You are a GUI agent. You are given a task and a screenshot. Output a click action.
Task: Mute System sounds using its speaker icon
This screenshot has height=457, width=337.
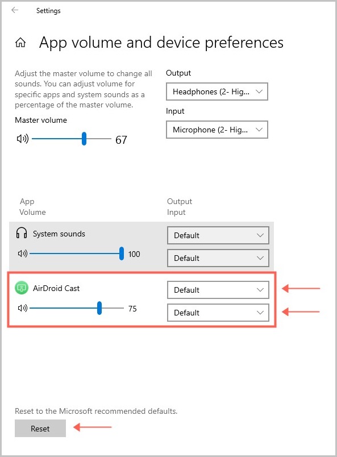(23, 254)
